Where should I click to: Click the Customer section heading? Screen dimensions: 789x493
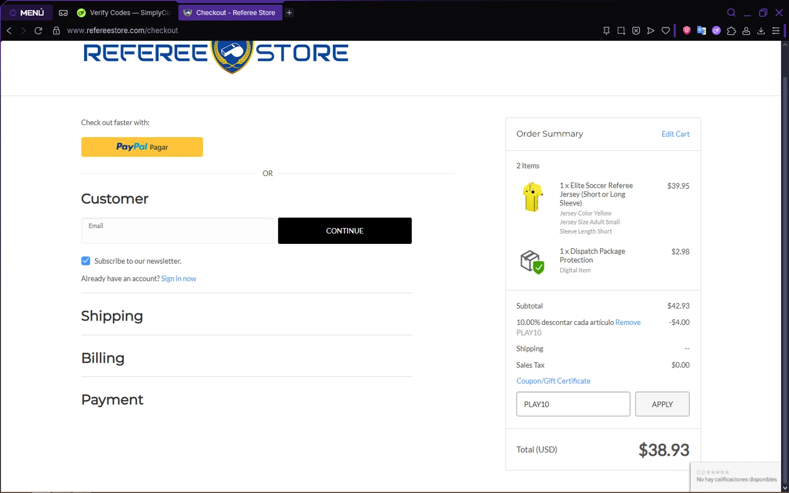(x=115, y=199)
